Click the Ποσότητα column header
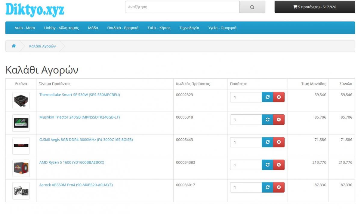The image size is (361, 214). pyautogui.click(x=239, y=84)
